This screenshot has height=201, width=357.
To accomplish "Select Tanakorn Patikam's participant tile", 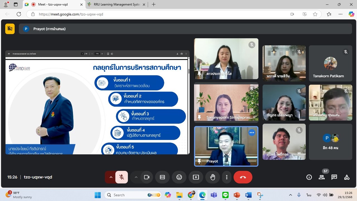I will [x=331, y=63].
